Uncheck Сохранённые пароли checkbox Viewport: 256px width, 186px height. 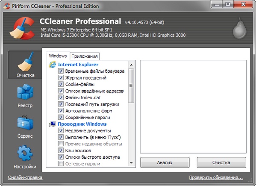(x=61, y=117)
